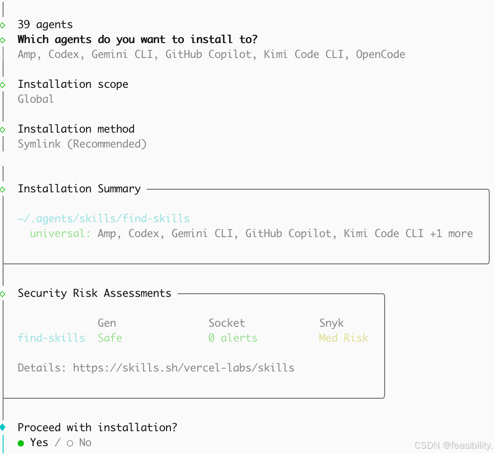Click the diamond marker beside 39 agents
This screenshot has height=454, width=495.
(3, 25)
